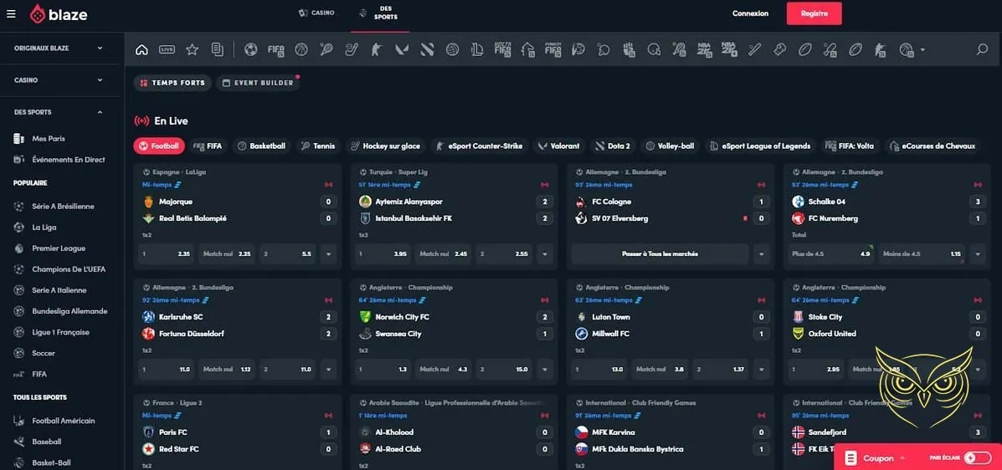Open the LIVE icon in the sports toolbar
Screen dimensions: 1002x470
pyautogui.click(x=167, y=49)
